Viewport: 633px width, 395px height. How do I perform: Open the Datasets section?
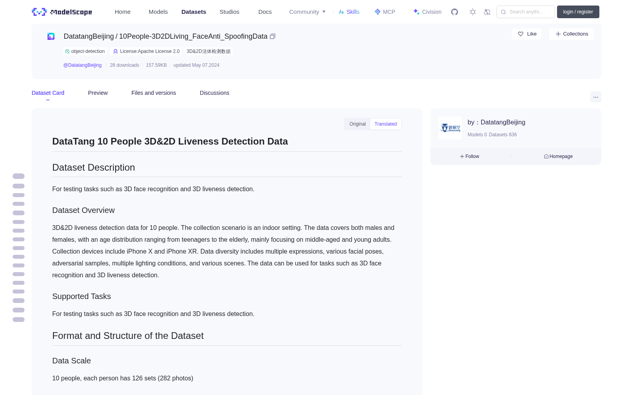(x=194, y=12)
